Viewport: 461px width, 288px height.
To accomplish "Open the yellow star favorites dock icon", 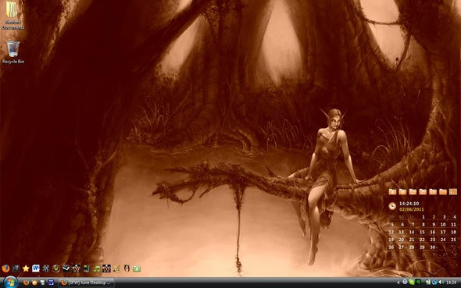I will click(26, 268).
